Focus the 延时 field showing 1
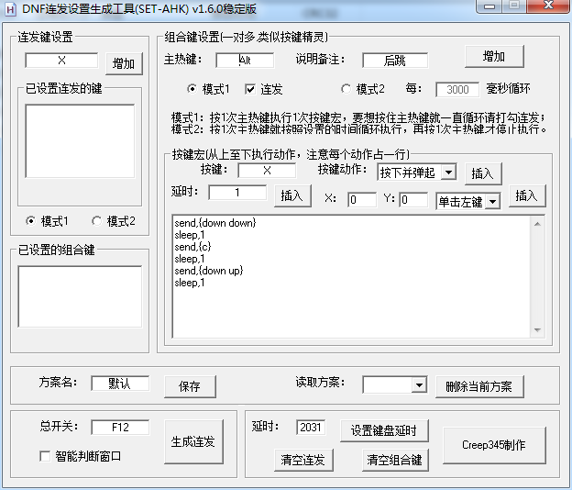The image size is (572, 490). (x=237, y=193)
